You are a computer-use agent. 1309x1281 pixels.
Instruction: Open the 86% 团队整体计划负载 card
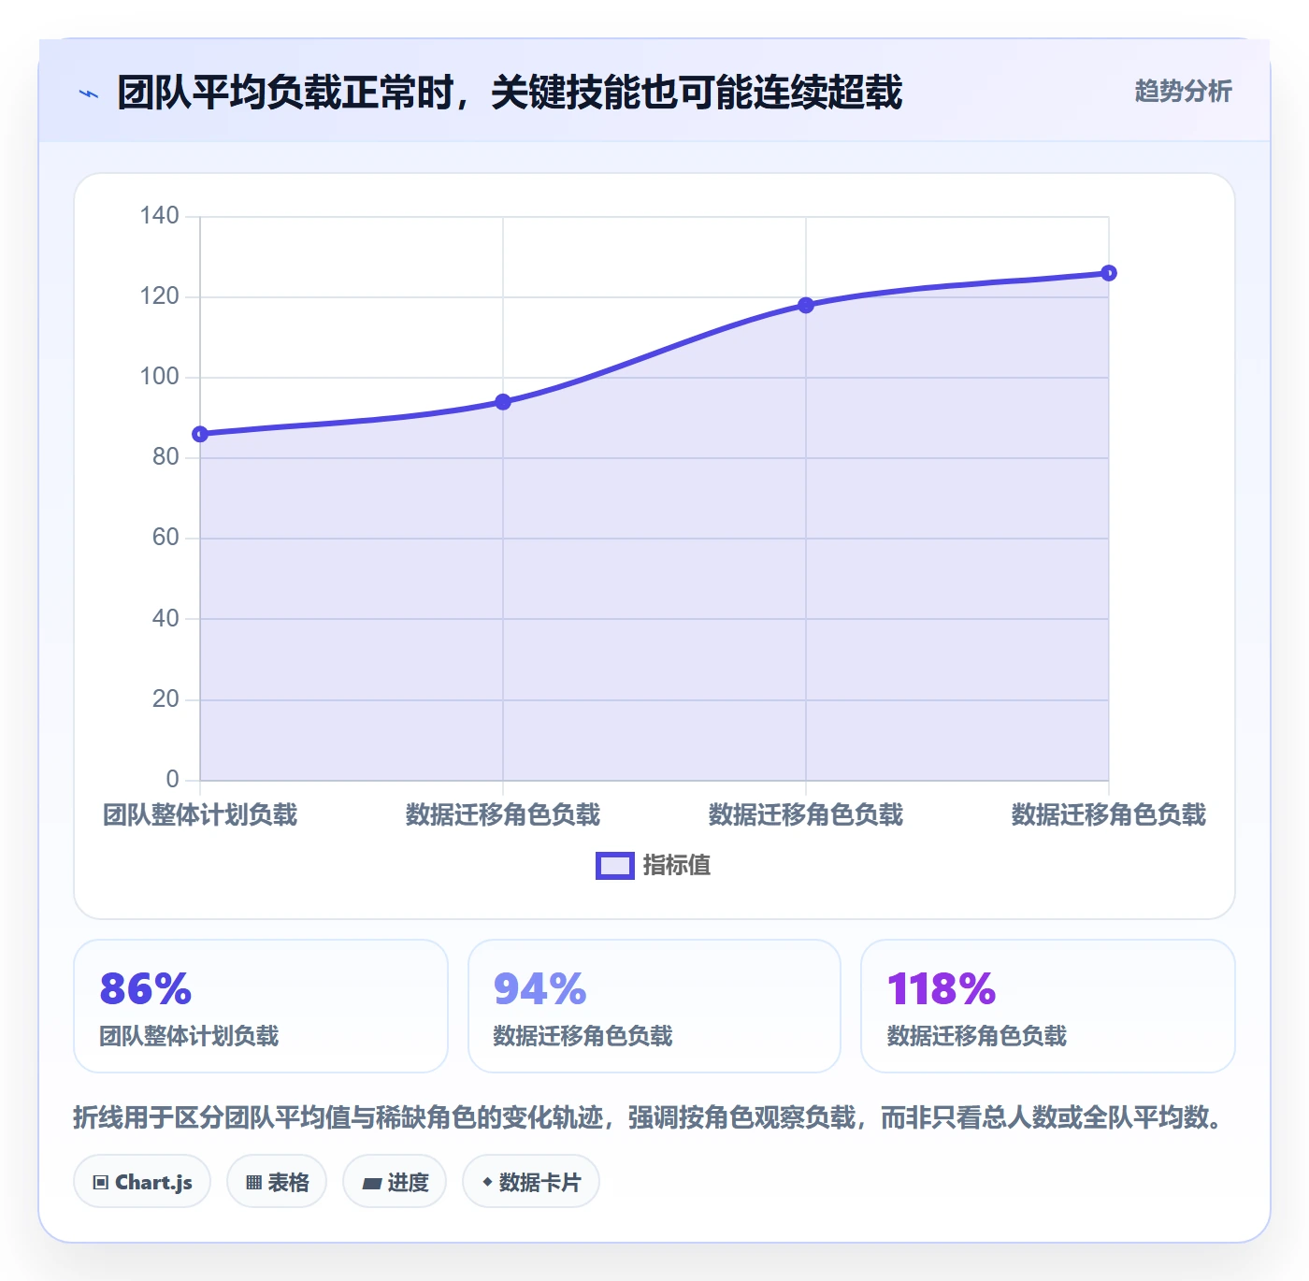tap(261, 1006)
